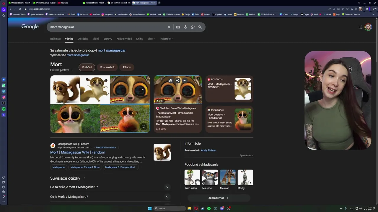Open the Andy Richter link

[x=208, y=150]
